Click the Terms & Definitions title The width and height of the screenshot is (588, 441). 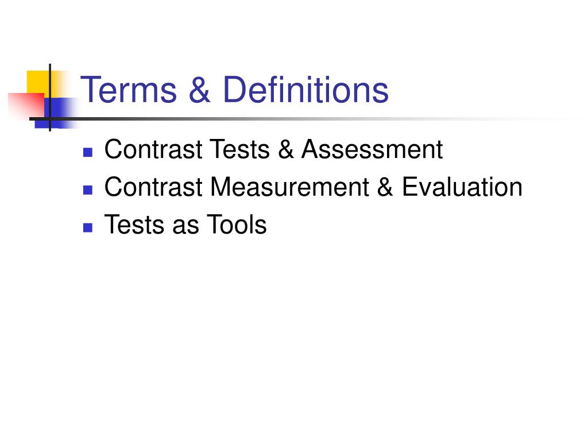pos(234,89)
